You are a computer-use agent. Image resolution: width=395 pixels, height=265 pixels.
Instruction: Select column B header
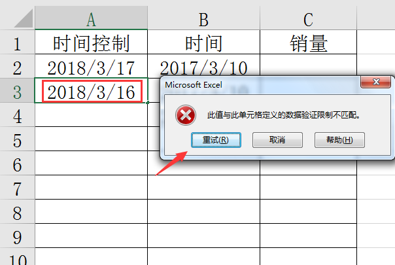(x=203, y=18)
